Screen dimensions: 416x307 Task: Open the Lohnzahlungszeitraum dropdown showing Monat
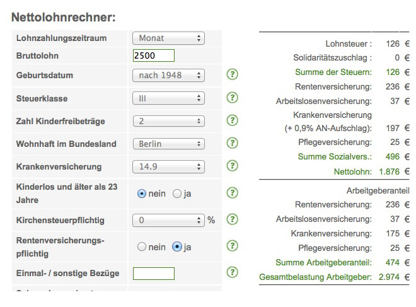point(168,38)
